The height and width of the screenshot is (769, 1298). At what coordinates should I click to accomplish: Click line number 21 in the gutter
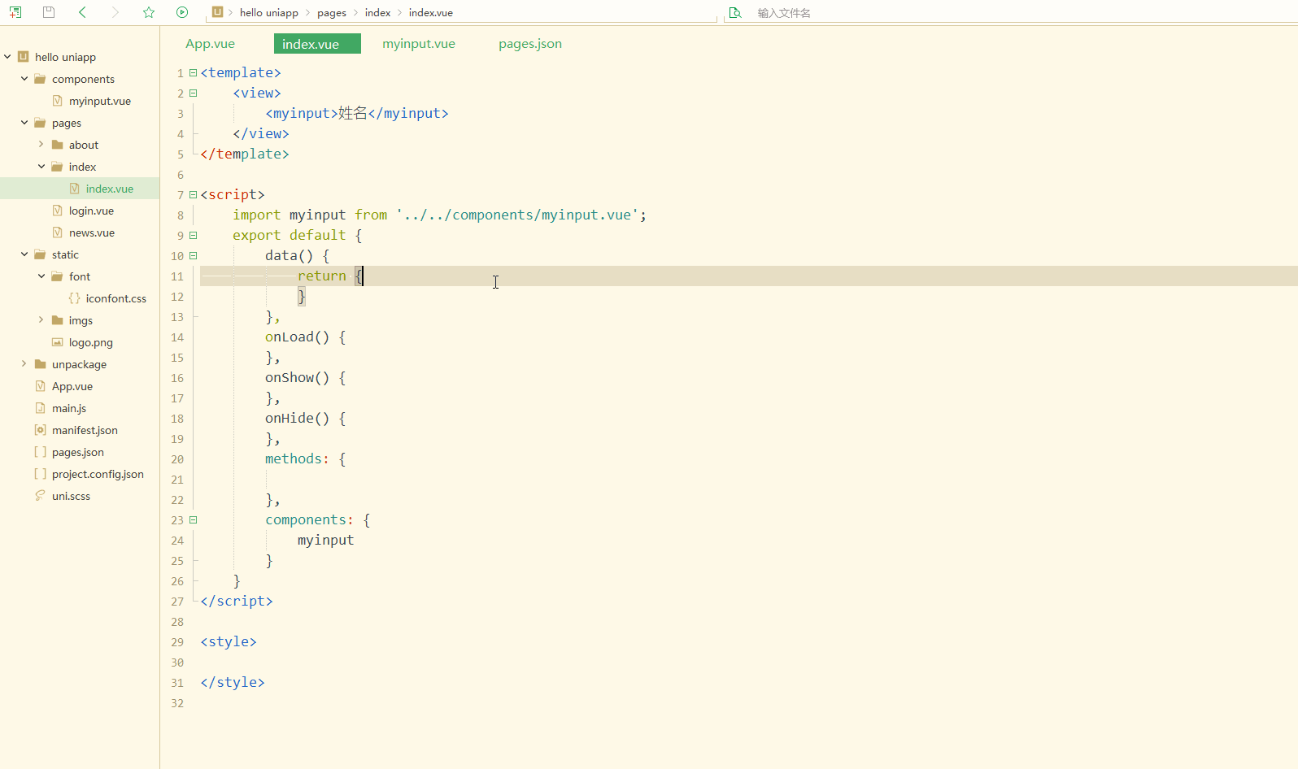[177, 480]
